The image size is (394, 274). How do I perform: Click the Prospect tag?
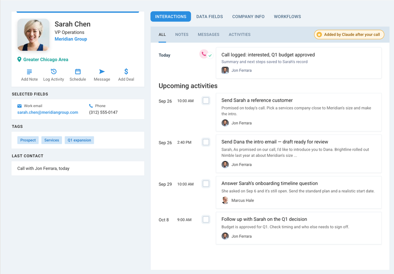pos(28,140)
